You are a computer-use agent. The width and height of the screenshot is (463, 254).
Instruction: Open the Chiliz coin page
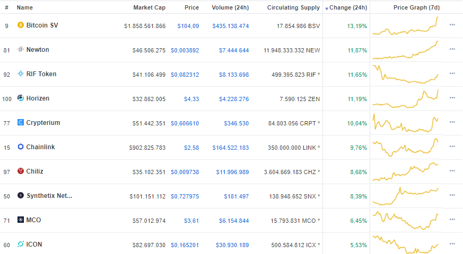(35, 171)
